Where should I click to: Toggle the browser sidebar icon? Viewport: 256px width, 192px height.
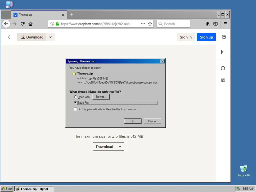[215, 24]
